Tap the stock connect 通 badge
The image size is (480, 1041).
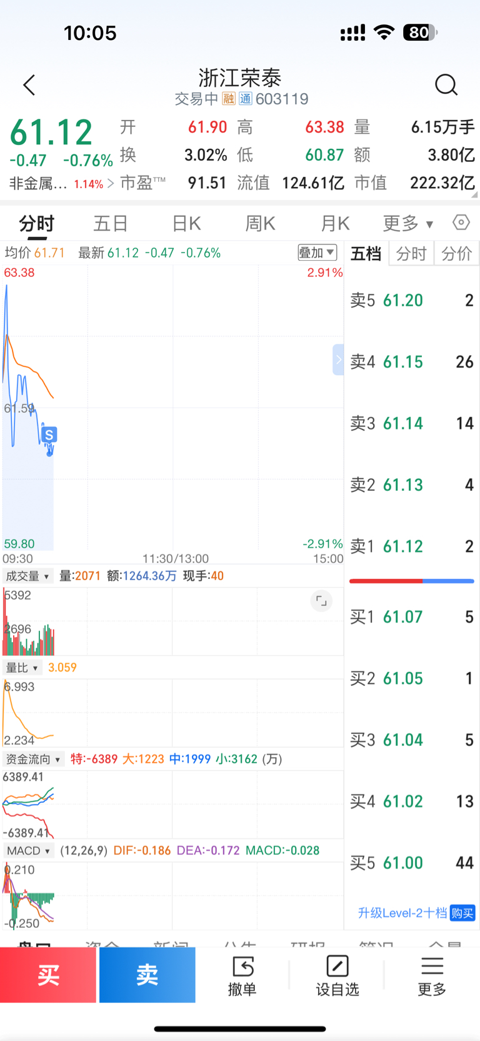click(x=245, y=99)
